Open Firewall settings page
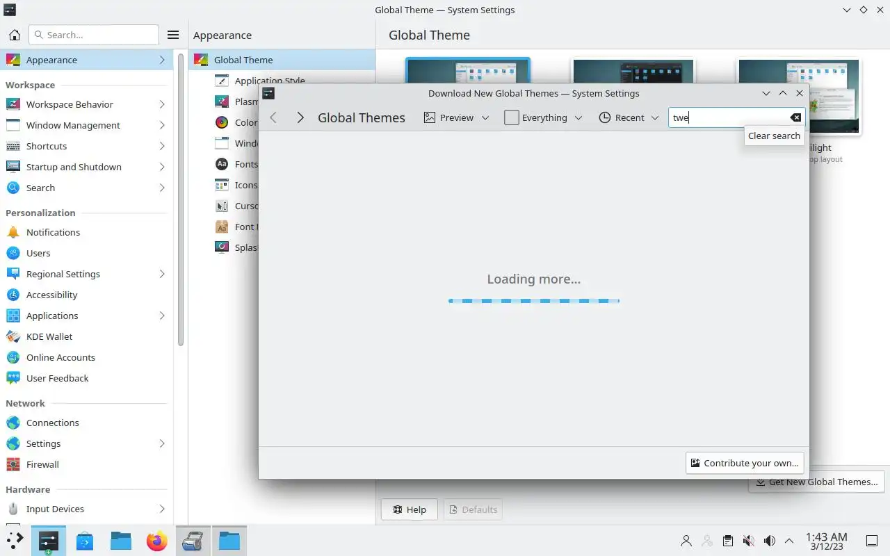Screen dimensions: 890x556 [86, 464]
